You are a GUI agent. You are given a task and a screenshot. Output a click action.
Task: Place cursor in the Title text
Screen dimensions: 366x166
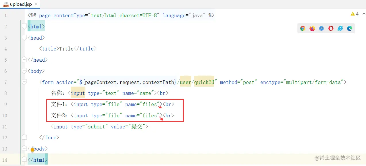pos(66,49)
